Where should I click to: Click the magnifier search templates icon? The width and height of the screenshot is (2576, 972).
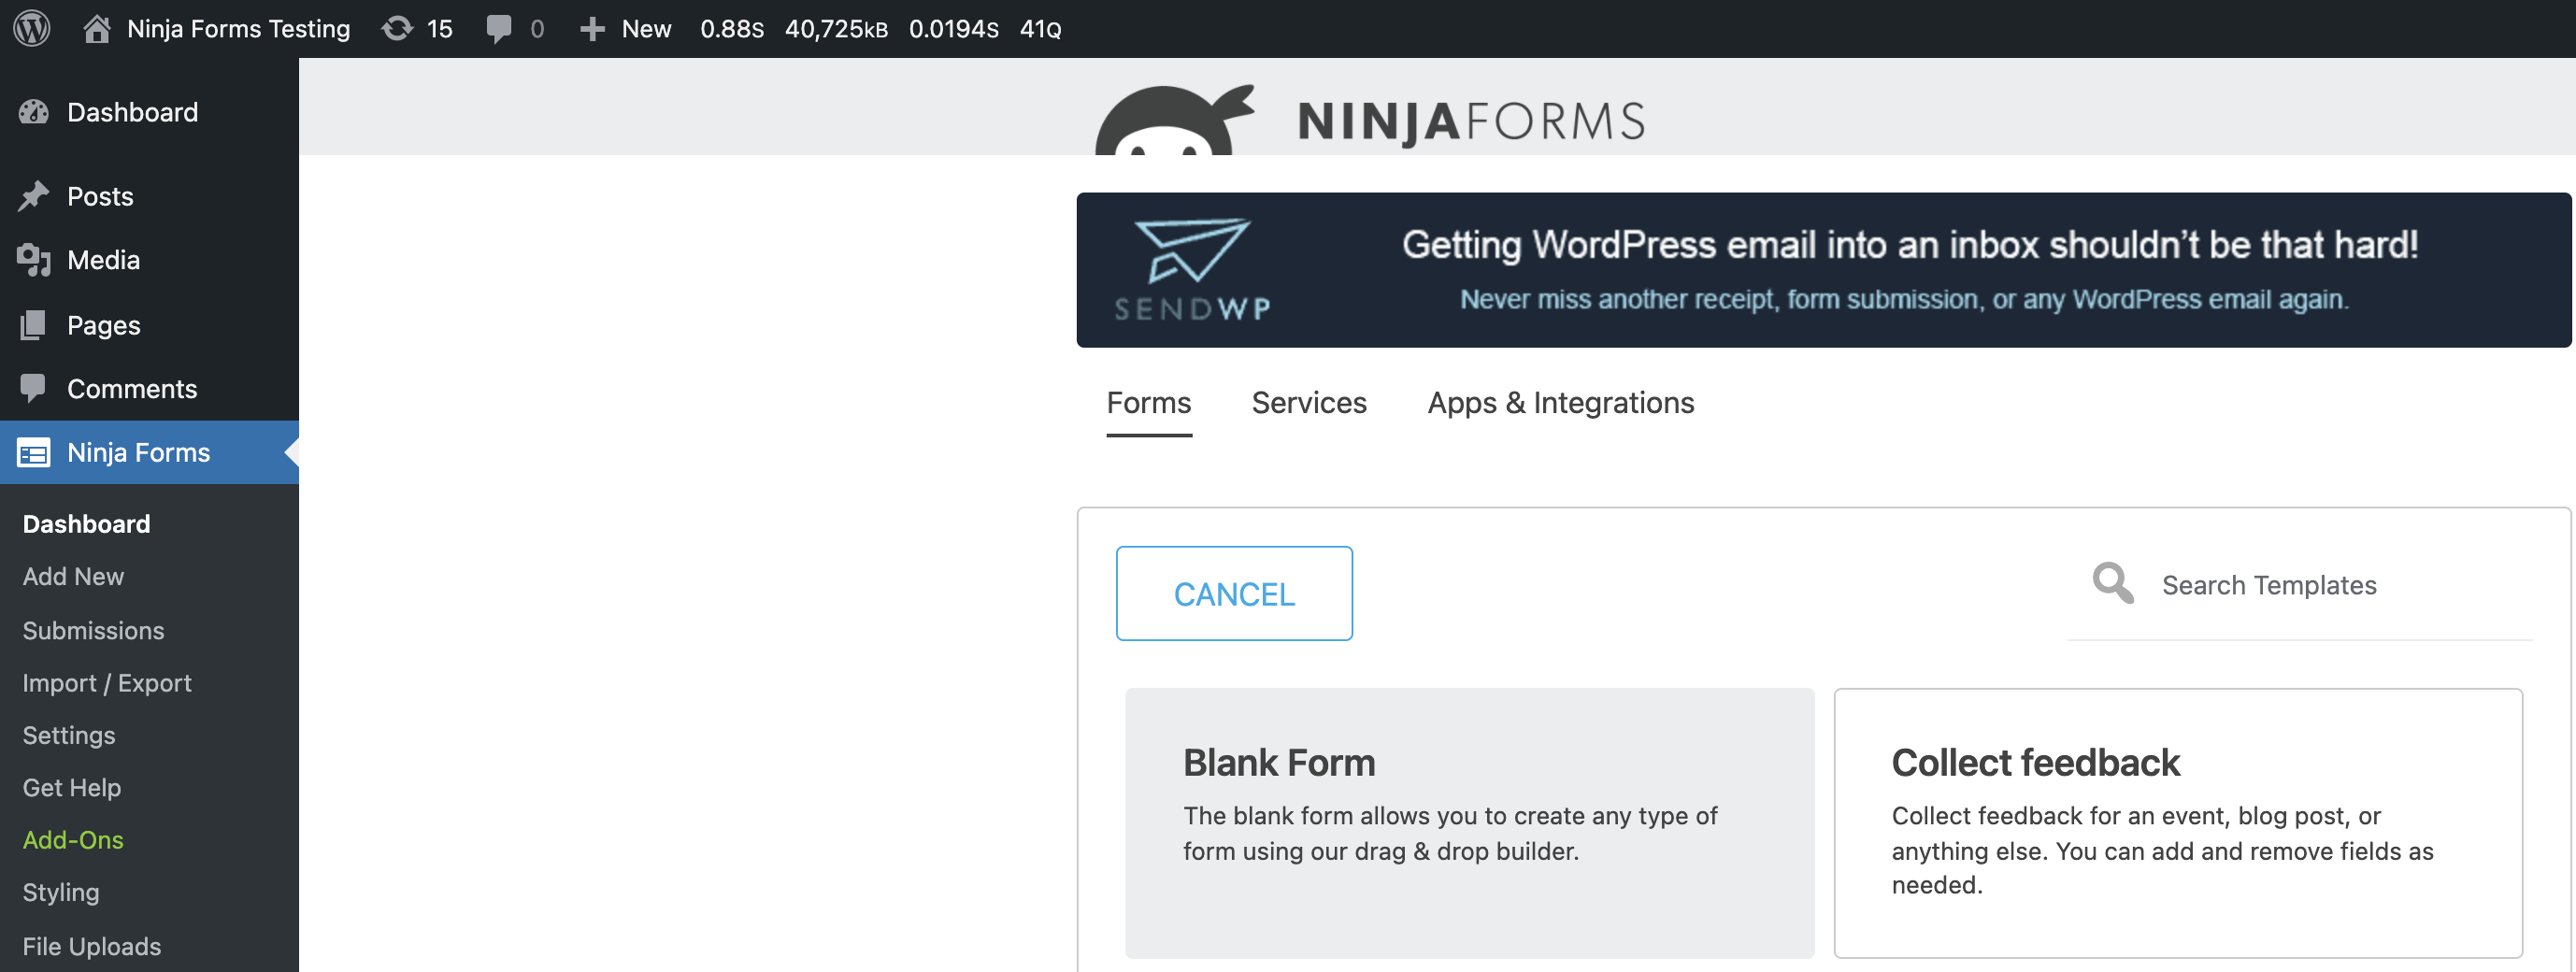2112,583
